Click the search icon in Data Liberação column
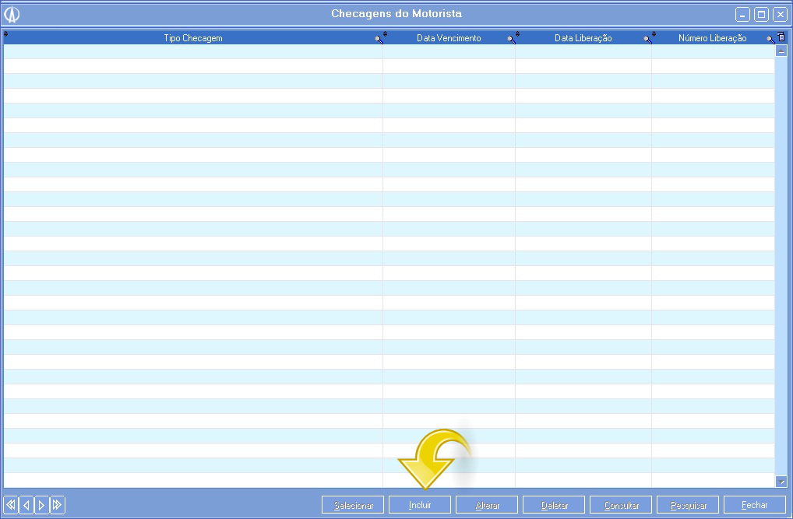Screen dimensions: 793x519 coord(647,39)
